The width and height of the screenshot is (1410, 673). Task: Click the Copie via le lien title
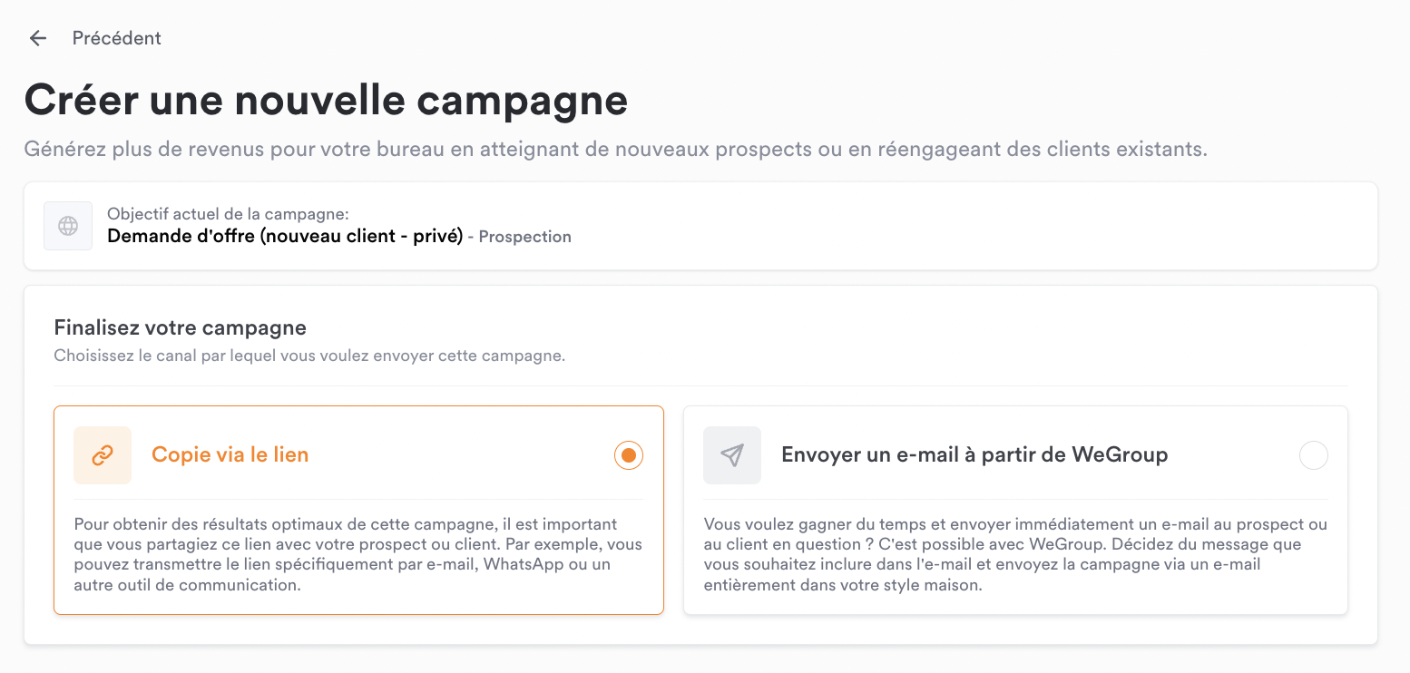230,454
